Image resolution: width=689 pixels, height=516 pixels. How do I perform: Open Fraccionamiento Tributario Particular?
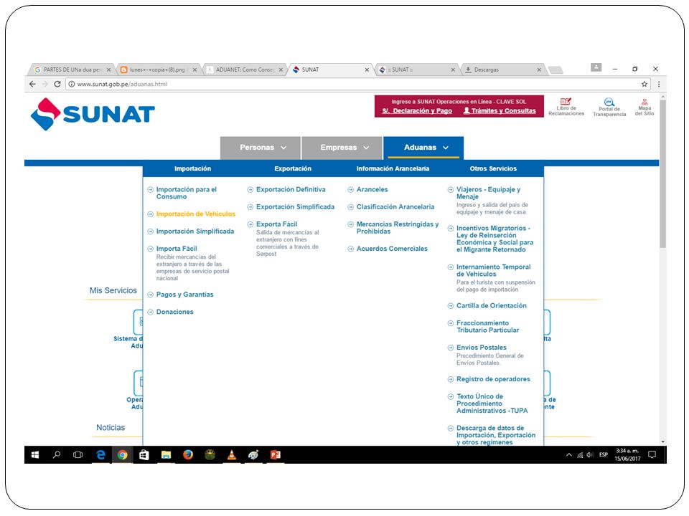(487, 327)
